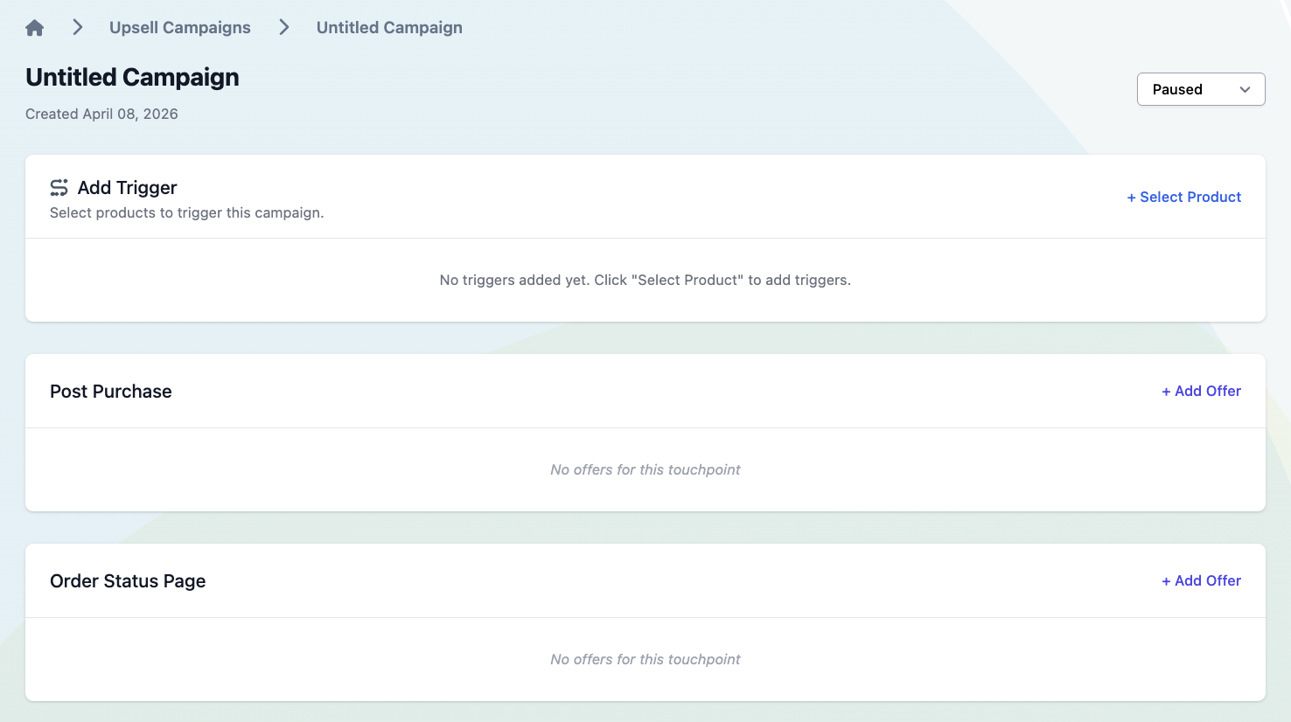Viewport: 1291px width, 722px height.
Task: Click the Untitled Campaign page title
Action: [x=132, y=77]
